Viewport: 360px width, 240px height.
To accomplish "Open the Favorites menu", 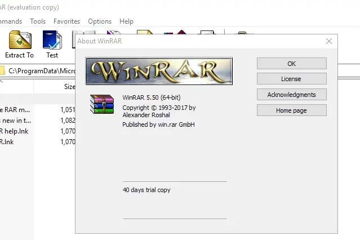I will point(66,21).
